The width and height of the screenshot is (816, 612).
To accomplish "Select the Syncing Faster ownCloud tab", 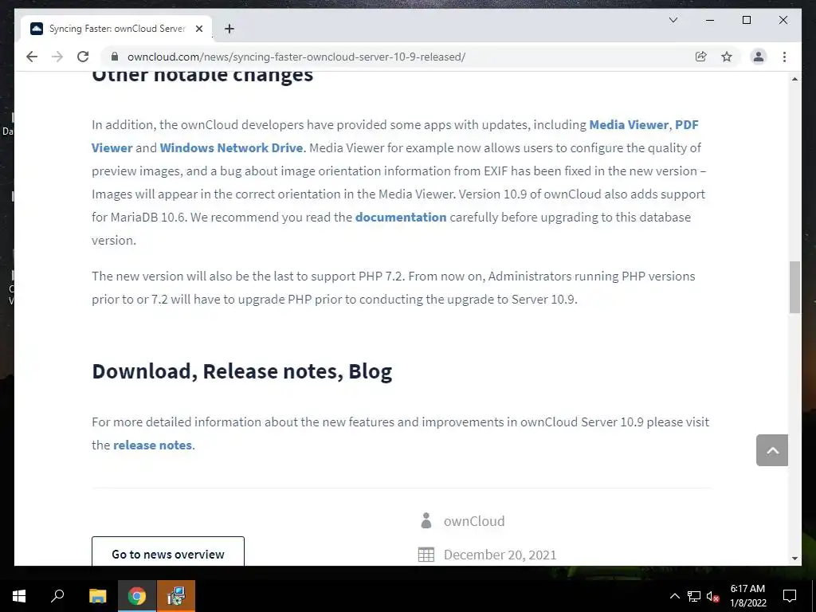I will click(x=116, y=29).
